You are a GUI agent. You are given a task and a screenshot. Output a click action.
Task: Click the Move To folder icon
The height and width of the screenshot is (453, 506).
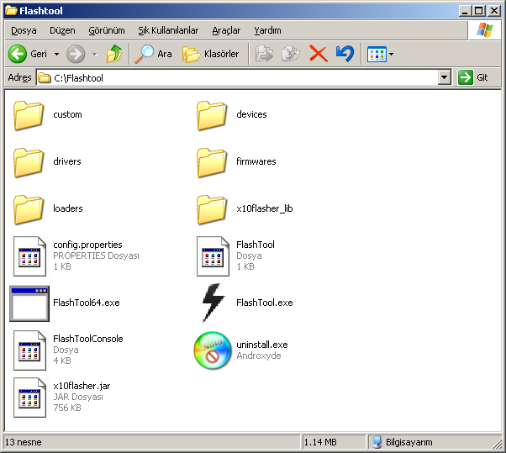click(264, 54)
